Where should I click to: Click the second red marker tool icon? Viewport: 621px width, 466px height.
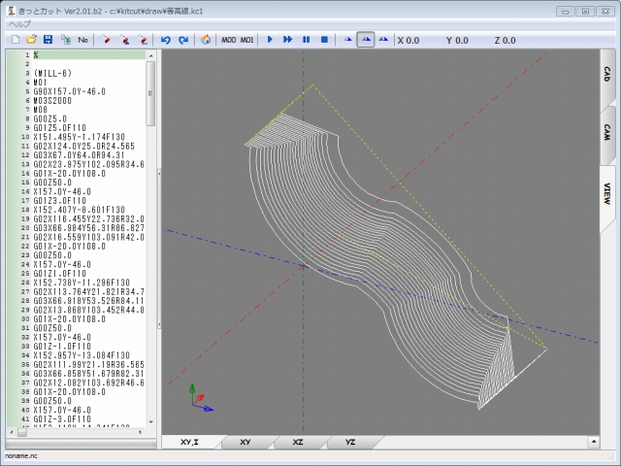coord(124,40)
